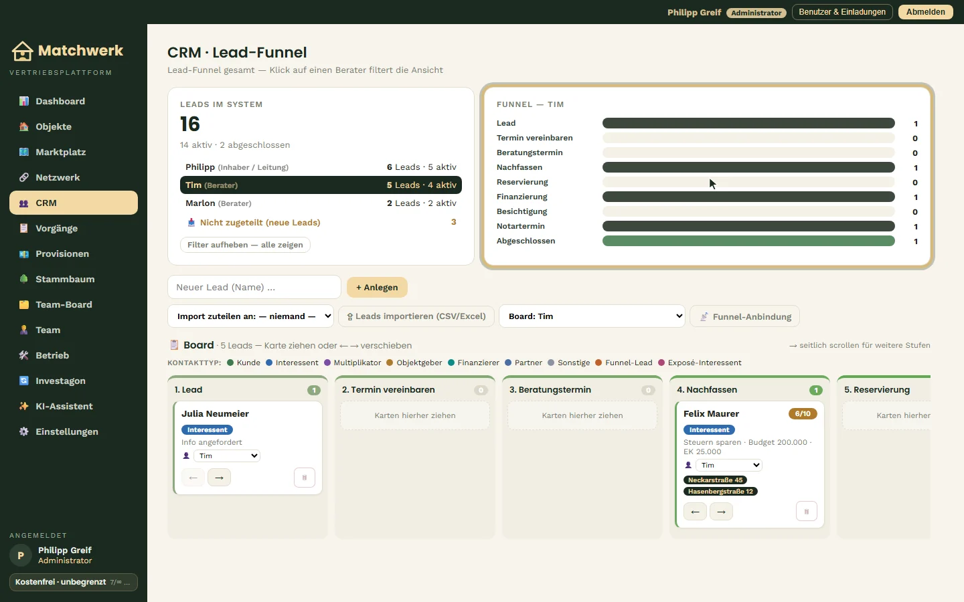Move Felix Maurer forward with right arrow
Screen dimensions: 964x602
point(721,512)
